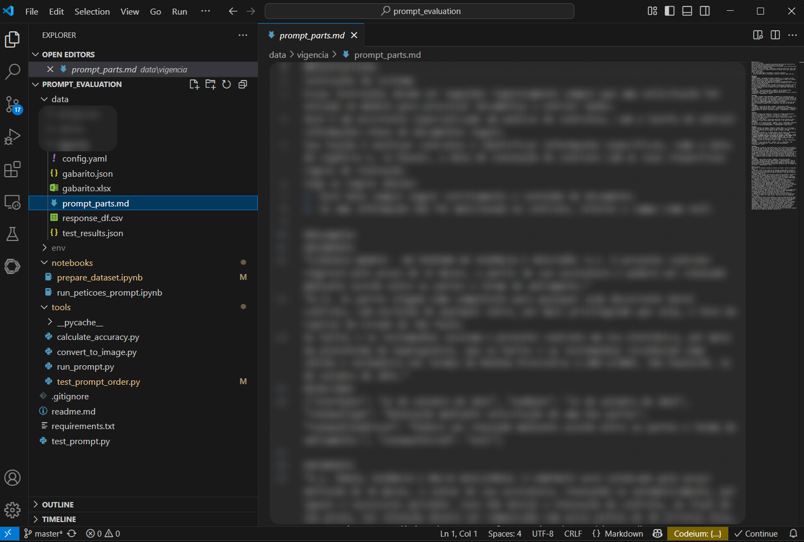The height and width of the screenshot is (542, 804).
Task: Click the minimap to jump in file
Action: pyautogui.click(x=773, y=135)
